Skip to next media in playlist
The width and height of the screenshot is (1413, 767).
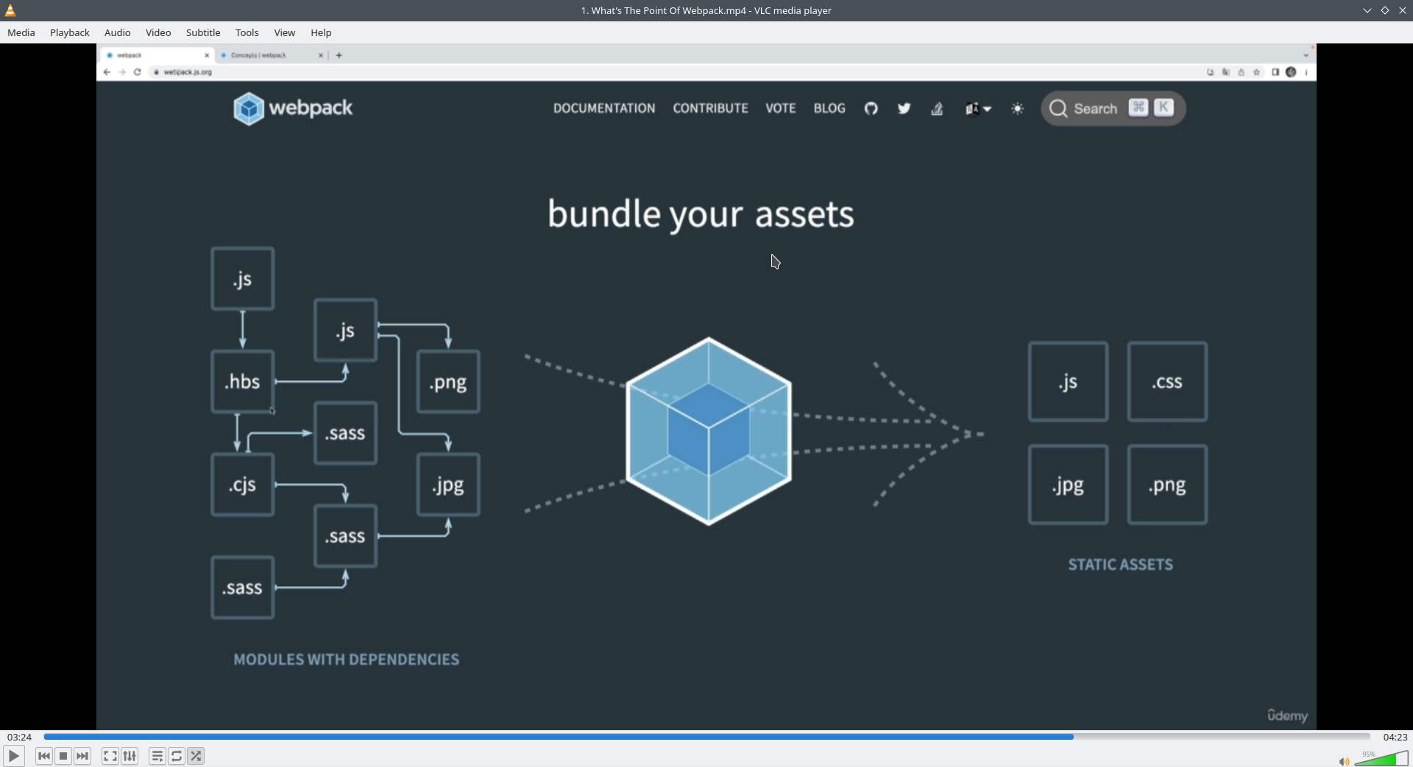(x=82, y=756)
